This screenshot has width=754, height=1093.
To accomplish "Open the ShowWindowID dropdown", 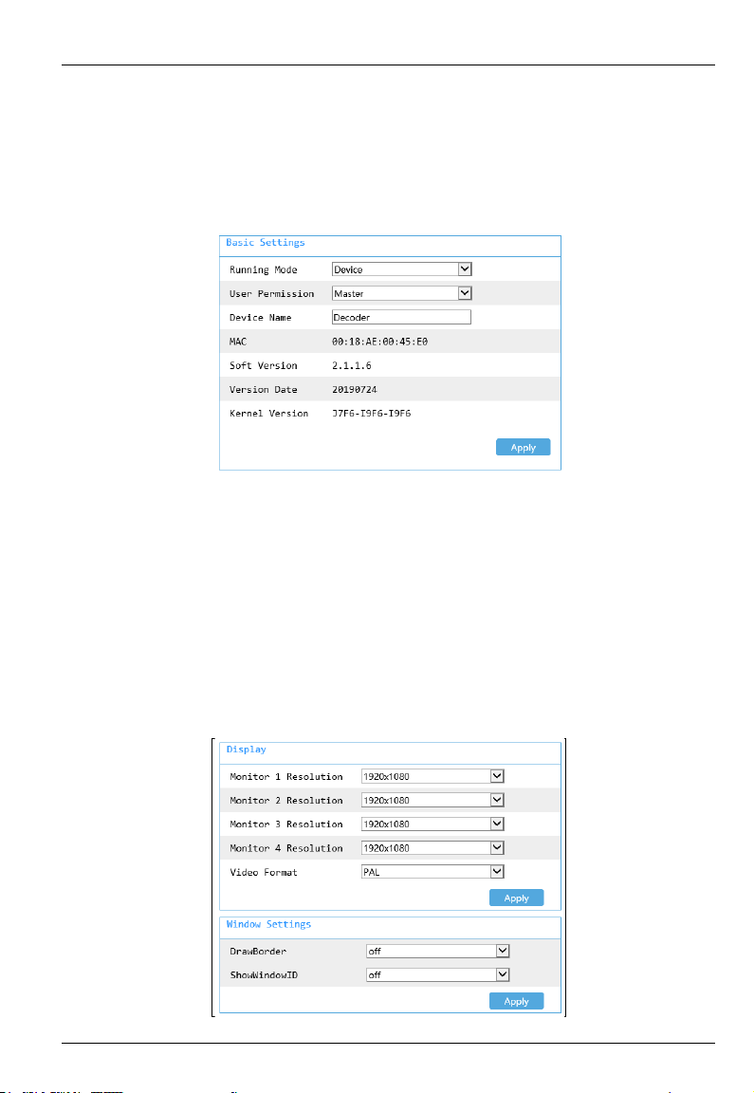I will (x=437, y=975).
